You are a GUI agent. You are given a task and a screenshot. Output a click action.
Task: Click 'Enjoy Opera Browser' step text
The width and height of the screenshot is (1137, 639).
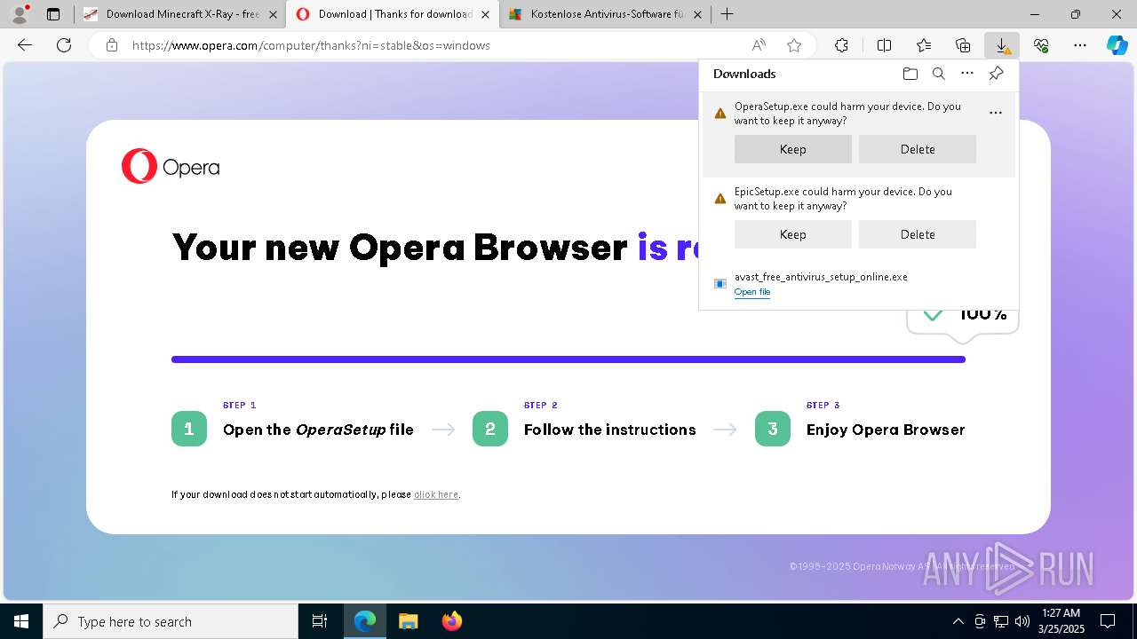(x=886, y=430)
